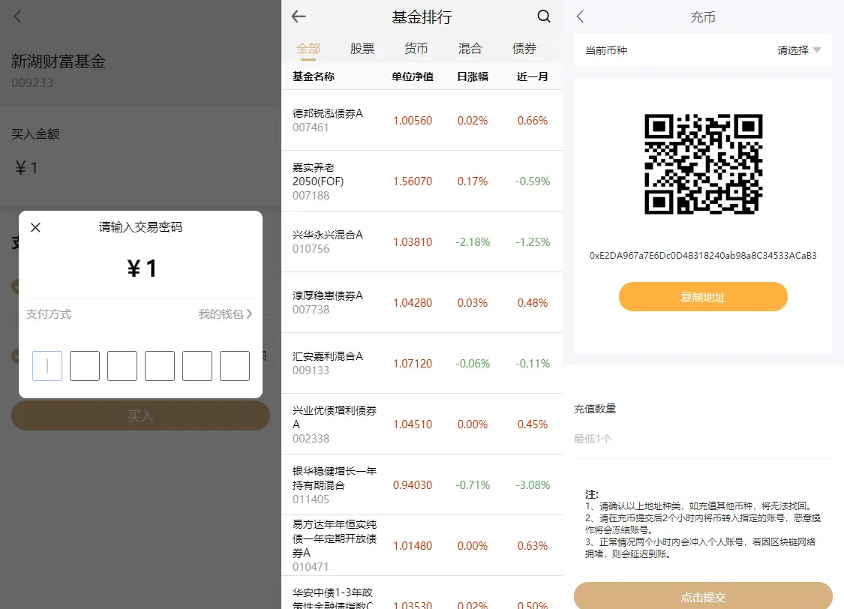Sort by the 近一月 column header
The height and width of the screenshot is (609, 844).
point(533,77)
